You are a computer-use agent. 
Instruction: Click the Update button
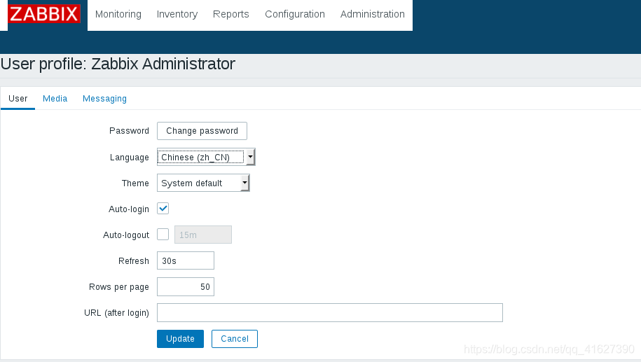coord(180,339)
